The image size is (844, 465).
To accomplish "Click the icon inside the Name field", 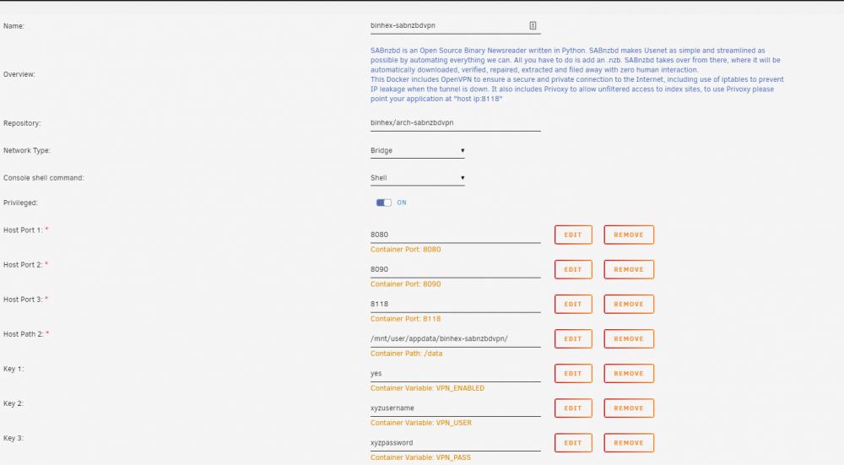I will [533, 25].
